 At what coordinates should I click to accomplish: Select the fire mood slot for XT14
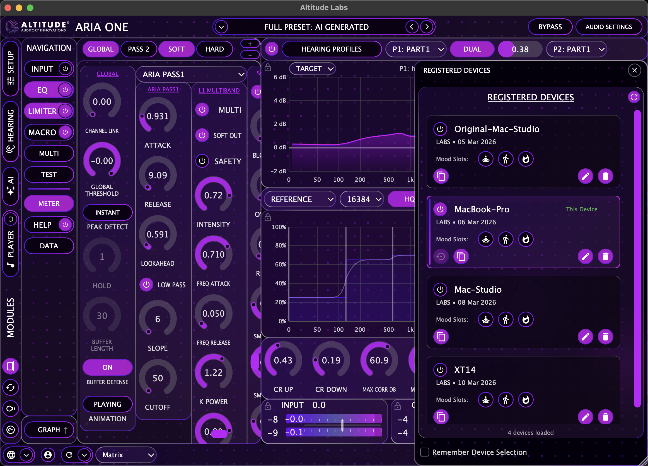point(526,400)
